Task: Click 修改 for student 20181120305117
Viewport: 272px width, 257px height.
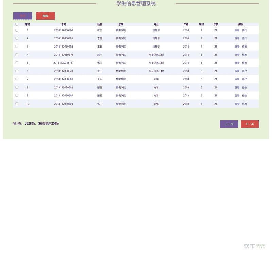Action: [x=244, y=63]
